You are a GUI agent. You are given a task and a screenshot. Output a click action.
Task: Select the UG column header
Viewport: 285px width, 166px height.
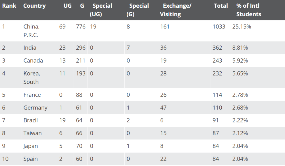(68, 6)
